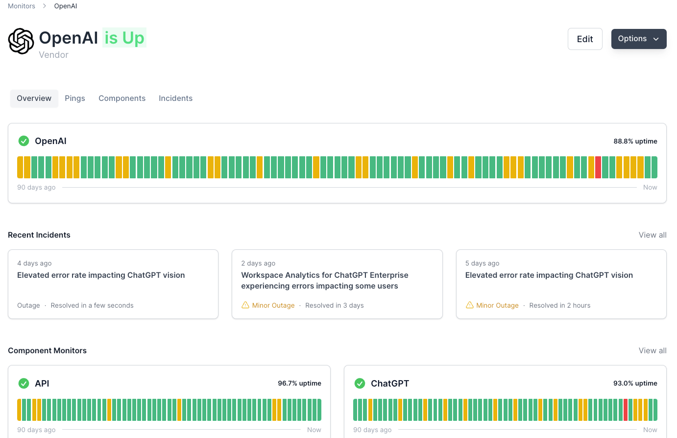Click the Vendor label under OpenAI
This screenshot has height=438, width=677.
pos(54,55)
